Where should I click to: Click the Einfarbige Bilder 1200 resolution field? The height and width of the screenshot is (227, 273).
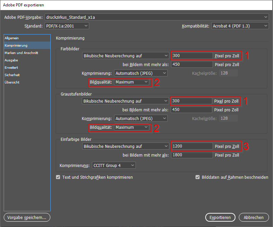click(192, 146)
